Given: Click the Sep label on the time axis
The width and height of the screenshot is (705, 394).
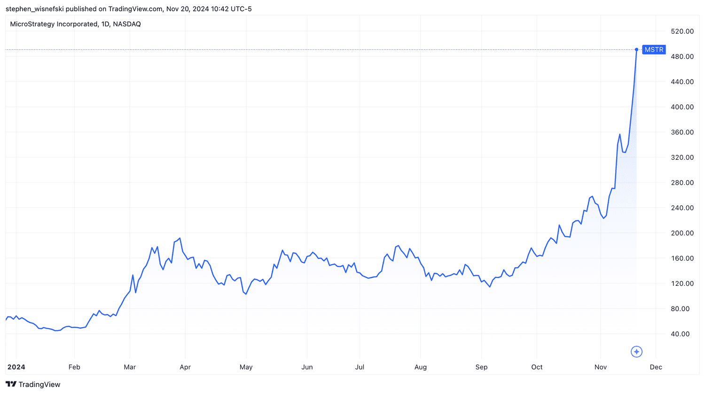Looking at the screenshot, I should pyautogui.click(x=481, y=367).
